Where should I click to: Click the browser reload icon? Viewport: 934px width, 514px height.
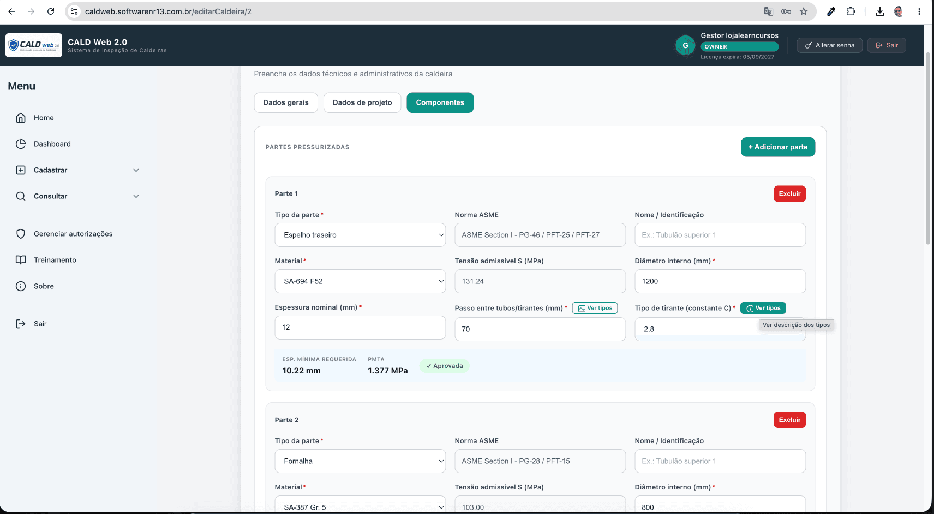[x=51, y=11]
